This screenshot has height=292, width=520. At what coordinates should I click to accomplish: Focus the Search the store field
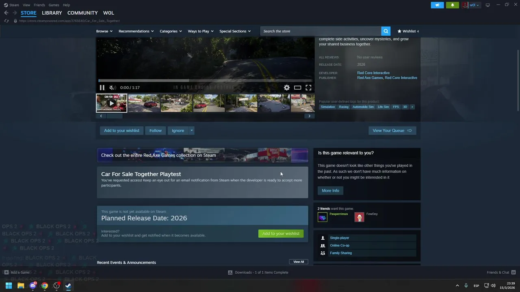coord(321,31)
